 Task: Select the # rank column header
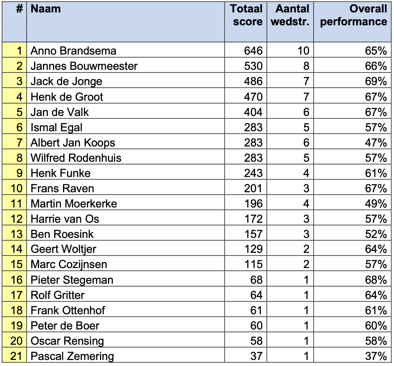pos(14,22)
